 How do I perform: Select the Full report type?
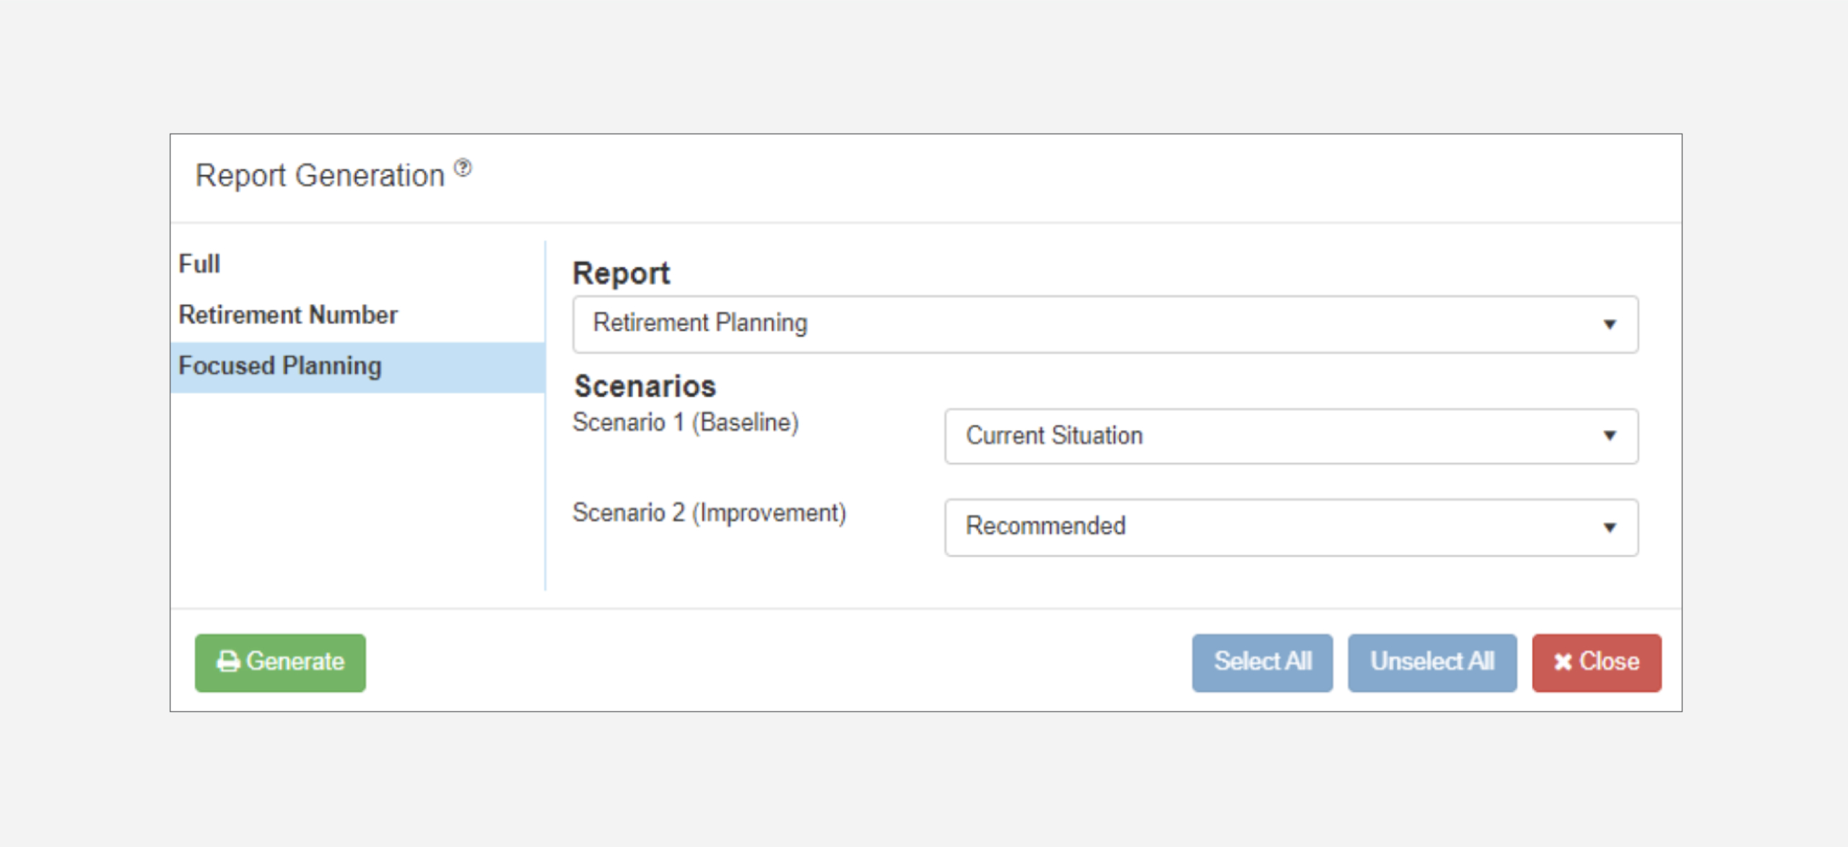point(199,264)
